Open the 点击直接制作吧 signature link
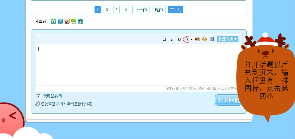 click(79, 104)
